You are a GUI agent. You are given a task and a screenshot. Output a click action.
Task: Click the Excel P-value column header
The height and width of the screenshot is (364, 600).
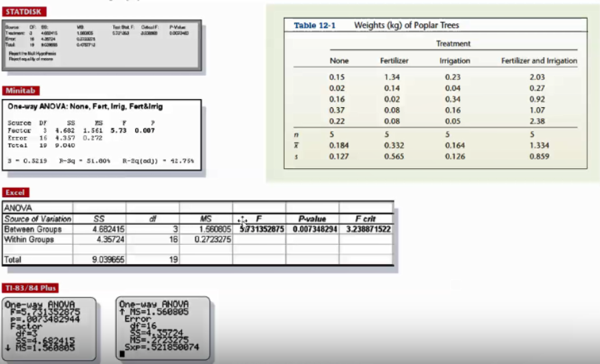click(312, 219)
